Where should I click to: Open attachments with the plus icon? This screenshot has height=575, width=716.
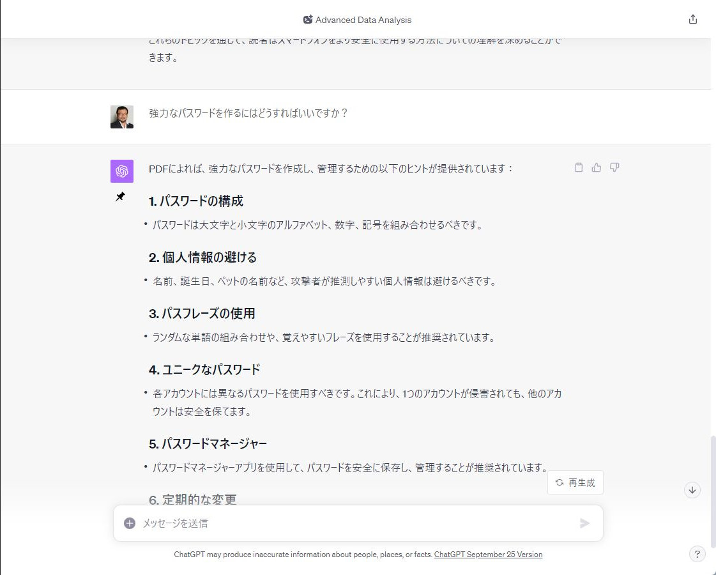coord(130,523)
